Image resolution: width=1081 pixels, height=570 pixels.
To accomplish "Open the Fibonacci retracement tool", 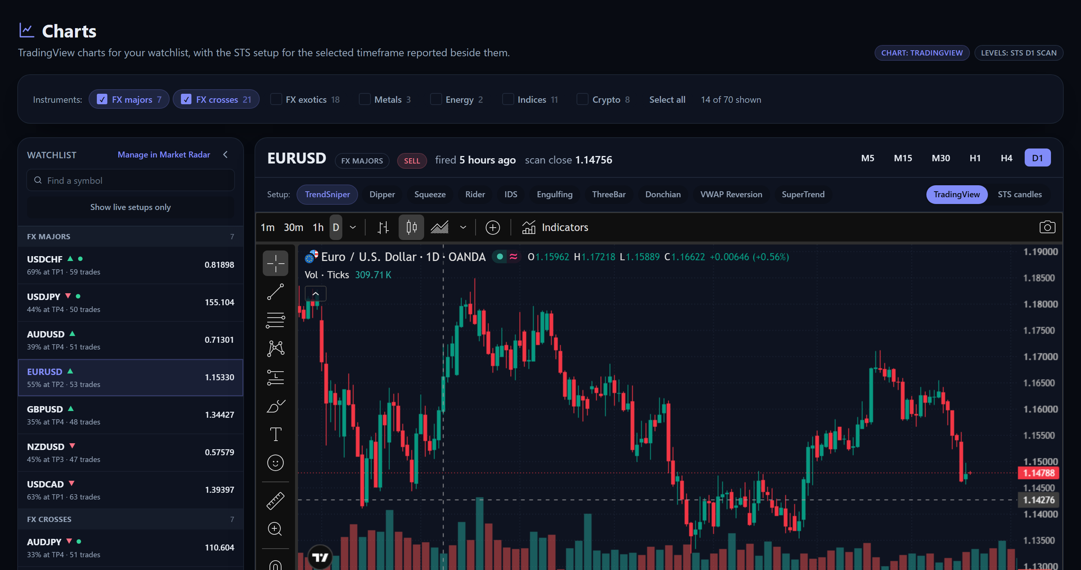I will [275, 320].
